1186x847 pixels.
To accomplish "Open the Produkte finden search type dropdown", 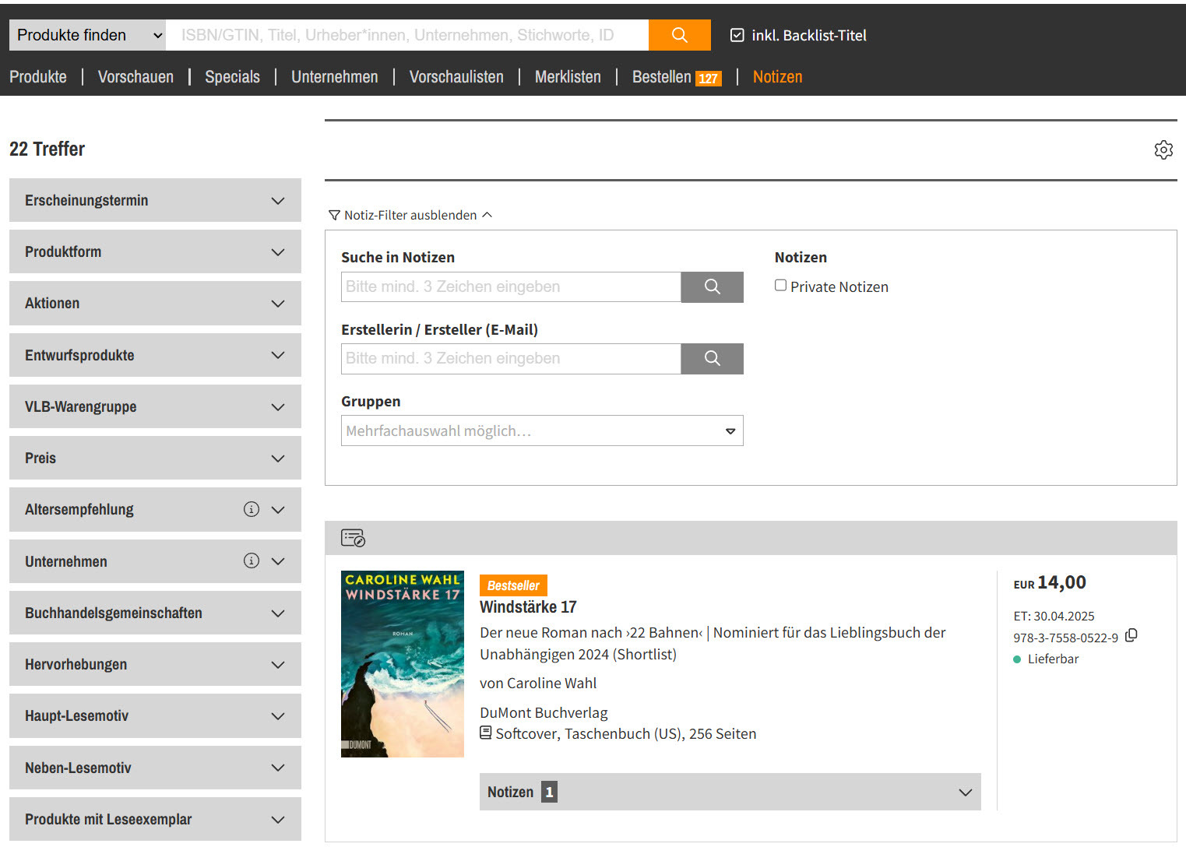I will coord(87,35).
